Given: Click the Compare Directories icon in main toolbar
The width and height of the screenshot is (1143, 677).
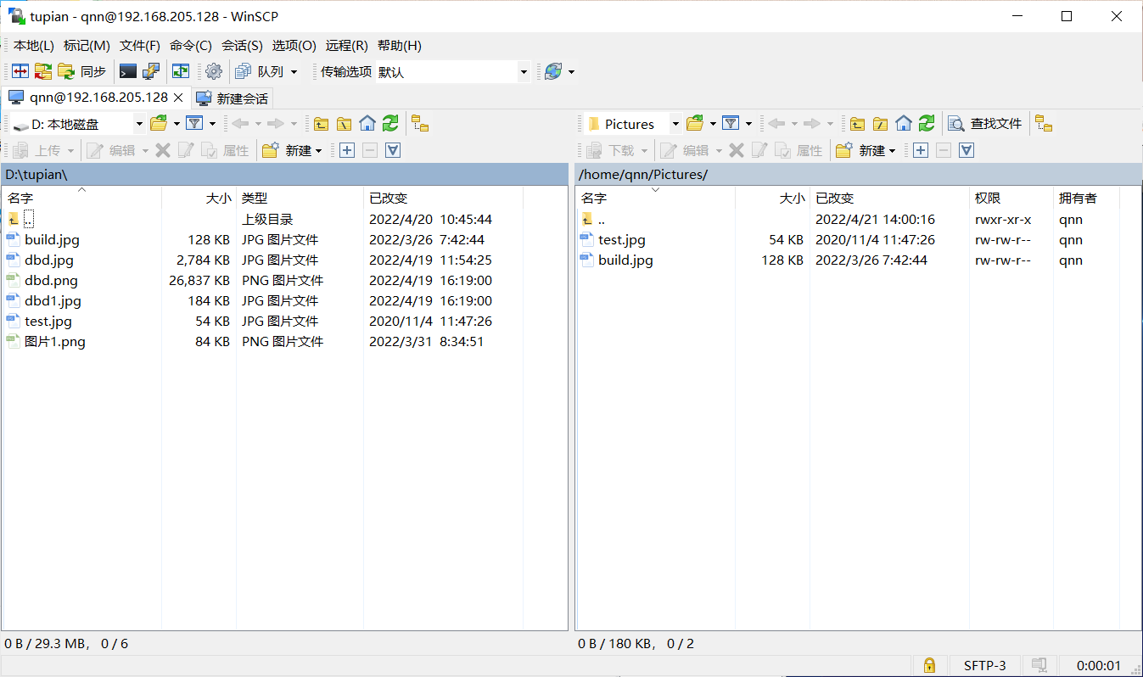Looking at the screenshot, I should 20,72.
